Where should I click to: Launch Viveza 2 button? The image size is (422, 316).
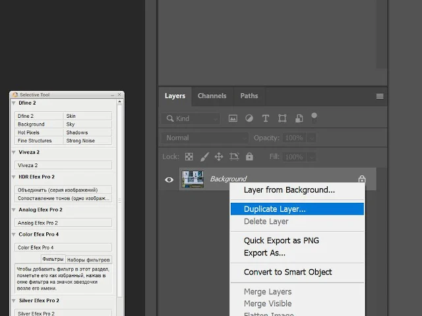pyautogui.click(x=63, y=165)
